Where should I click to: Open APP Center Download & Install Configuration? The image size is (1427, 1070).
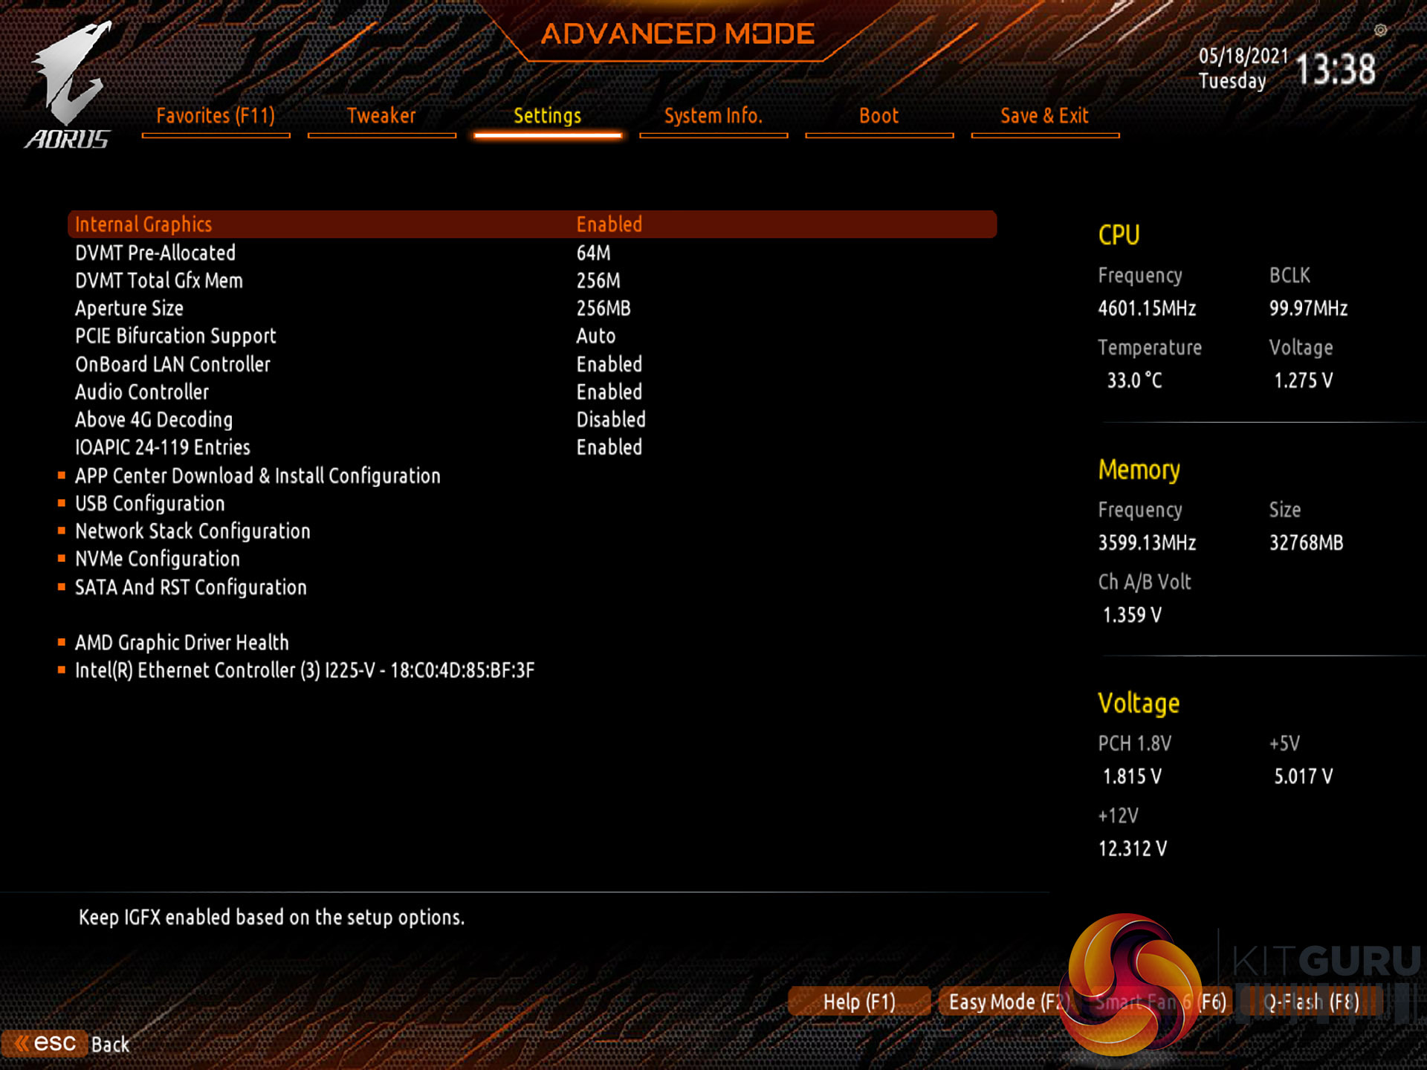click(x=257, y=476)
